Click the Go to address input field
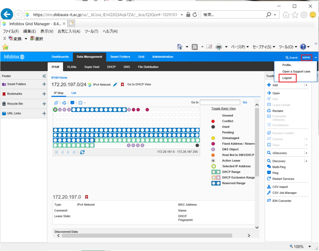 (220, 102)
